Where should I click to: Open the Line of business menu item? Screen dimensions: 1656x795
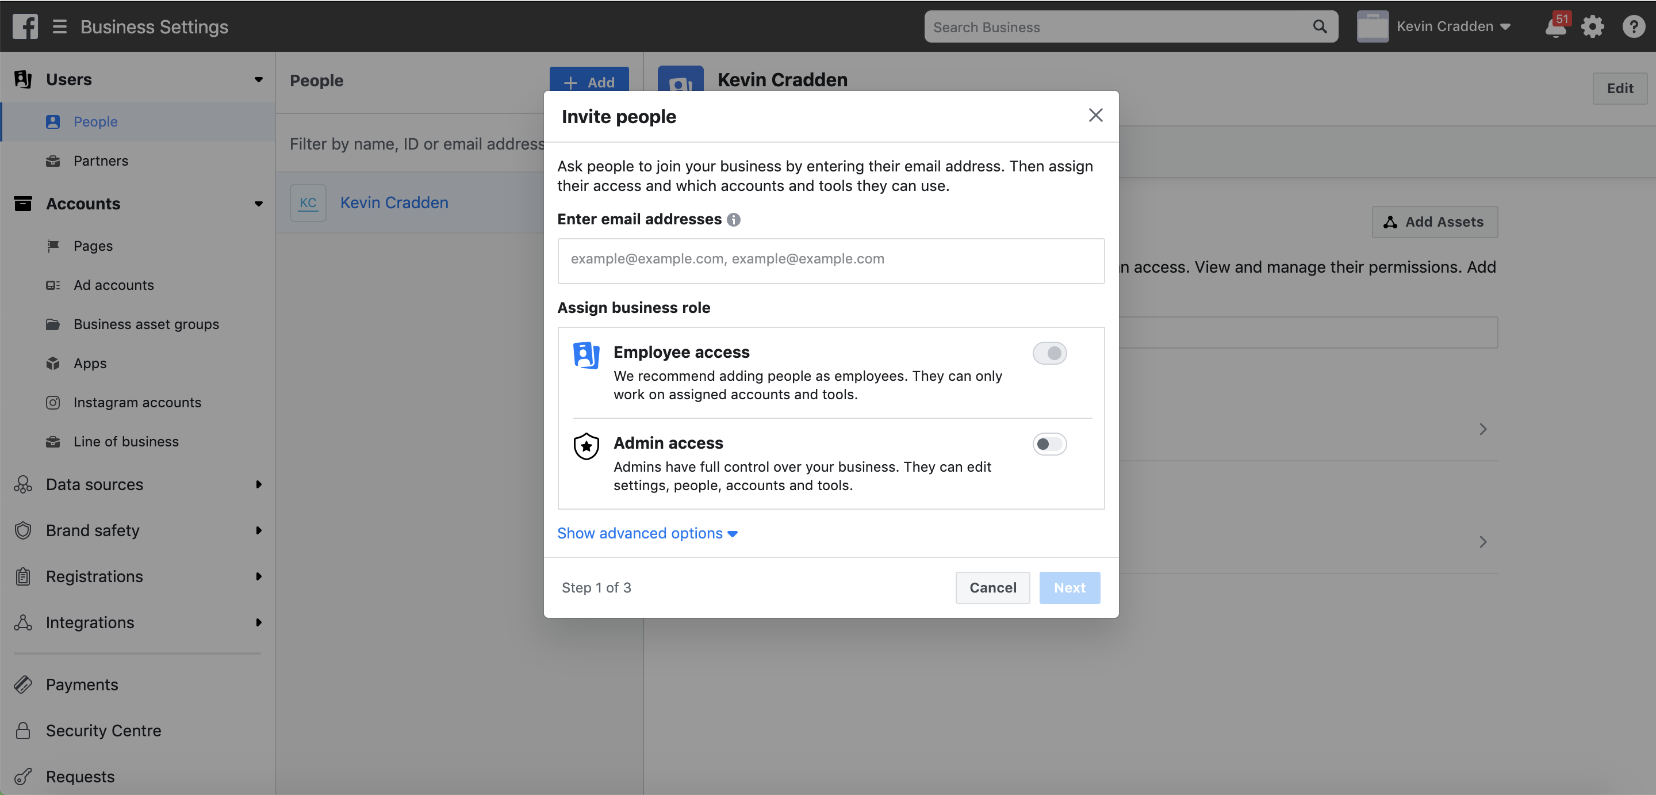tap(138, 441)
